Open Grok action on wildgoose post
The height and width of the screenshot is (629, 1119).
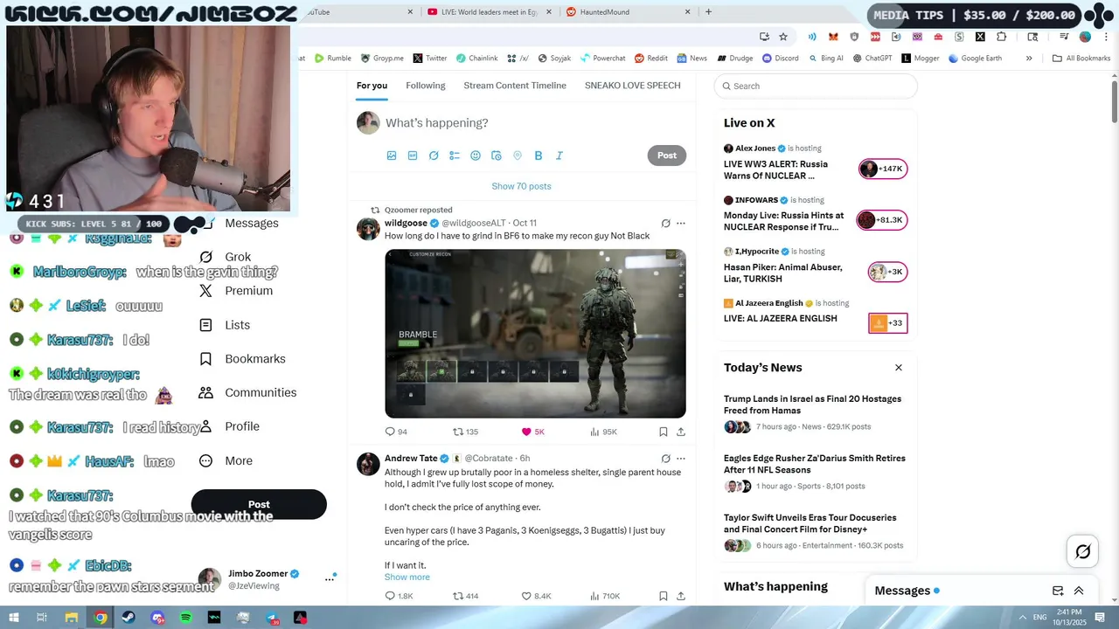coord(665,224)
